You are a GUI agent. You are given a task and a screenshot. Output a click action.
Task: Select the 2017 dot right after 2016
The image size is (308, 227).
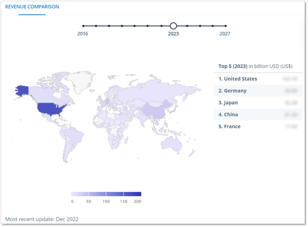[96, 26]
